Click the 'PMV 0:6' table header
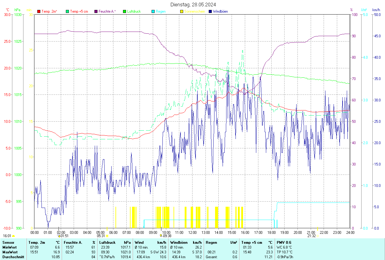 point(284,243)
